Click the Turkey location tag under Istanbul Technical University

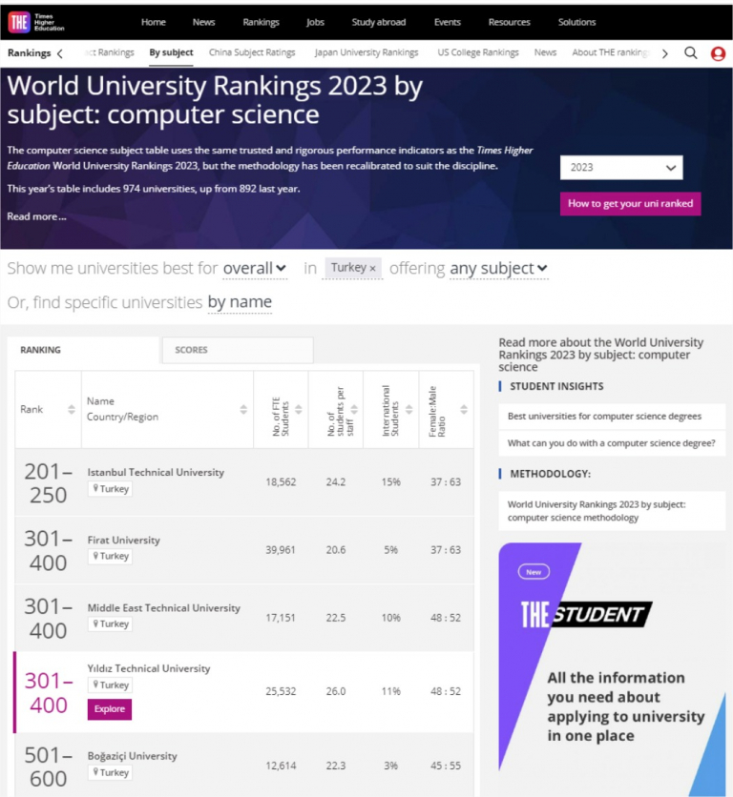click(110, 489)
